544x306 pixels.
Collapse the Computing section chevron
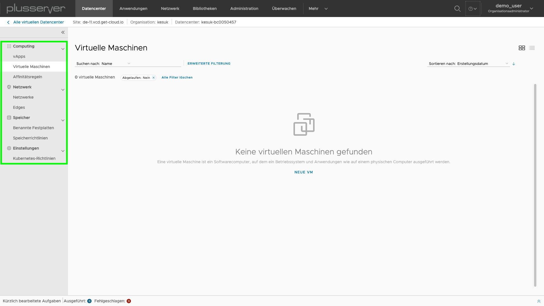point(63,49)
